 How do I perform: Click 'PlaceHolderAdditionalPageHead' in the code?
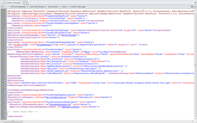(62, 23)
